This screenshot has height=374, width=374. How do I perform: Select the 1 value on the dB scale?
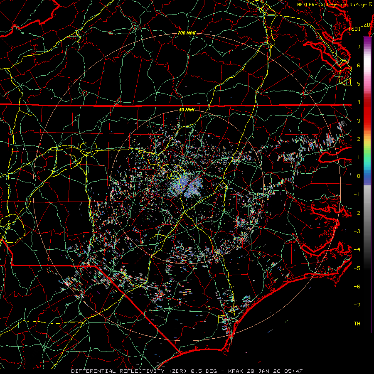pyautogui.click(x=359, y=157)
